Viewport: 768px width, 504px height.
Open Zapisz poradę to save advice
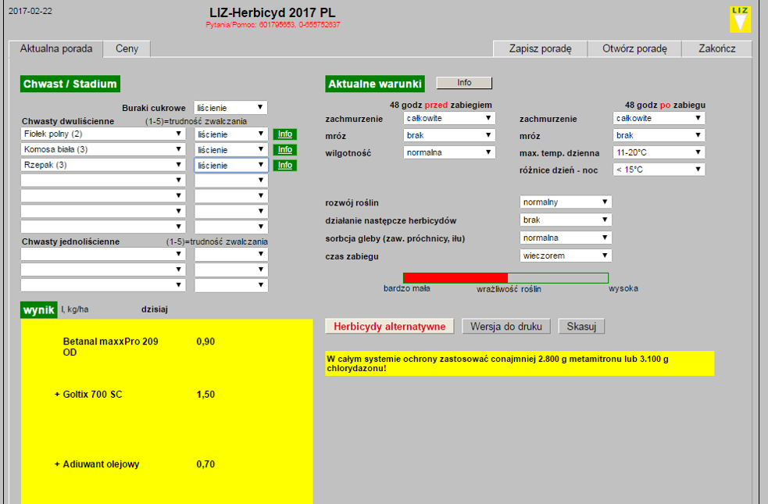pyautogui.click(x=540, y=48)
